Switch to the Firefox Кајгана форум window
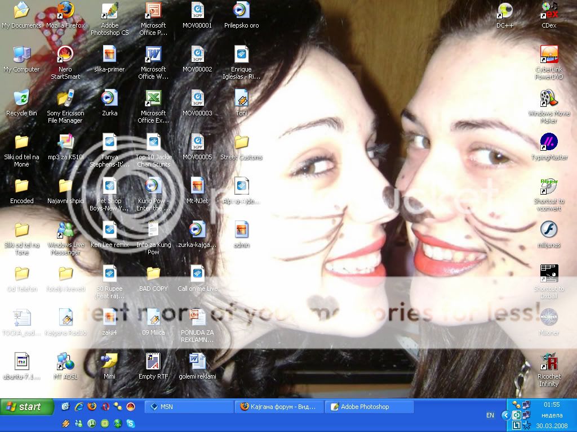Viewport: 577px width, 432px height. pos(280,407)
